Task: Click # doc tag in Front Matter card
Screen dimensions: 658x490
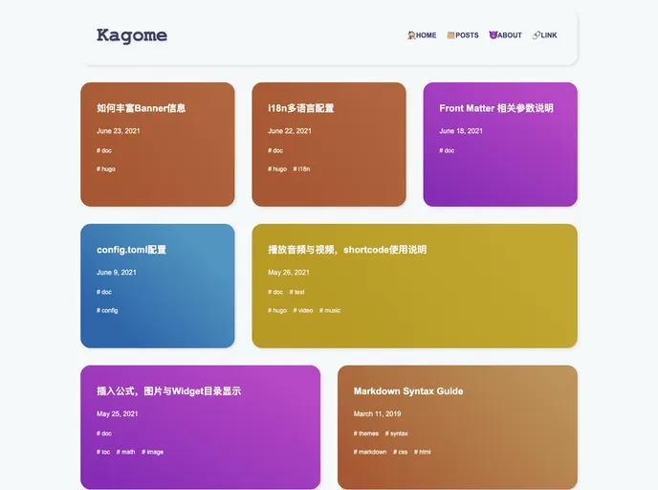Action: point(447,150)
